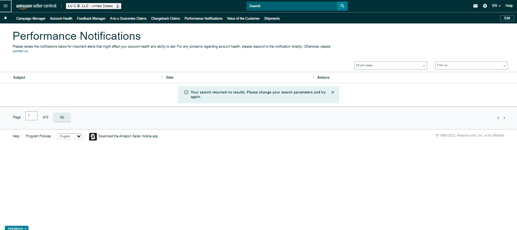
Task: Click the Date column header
Action: point(170,78)
